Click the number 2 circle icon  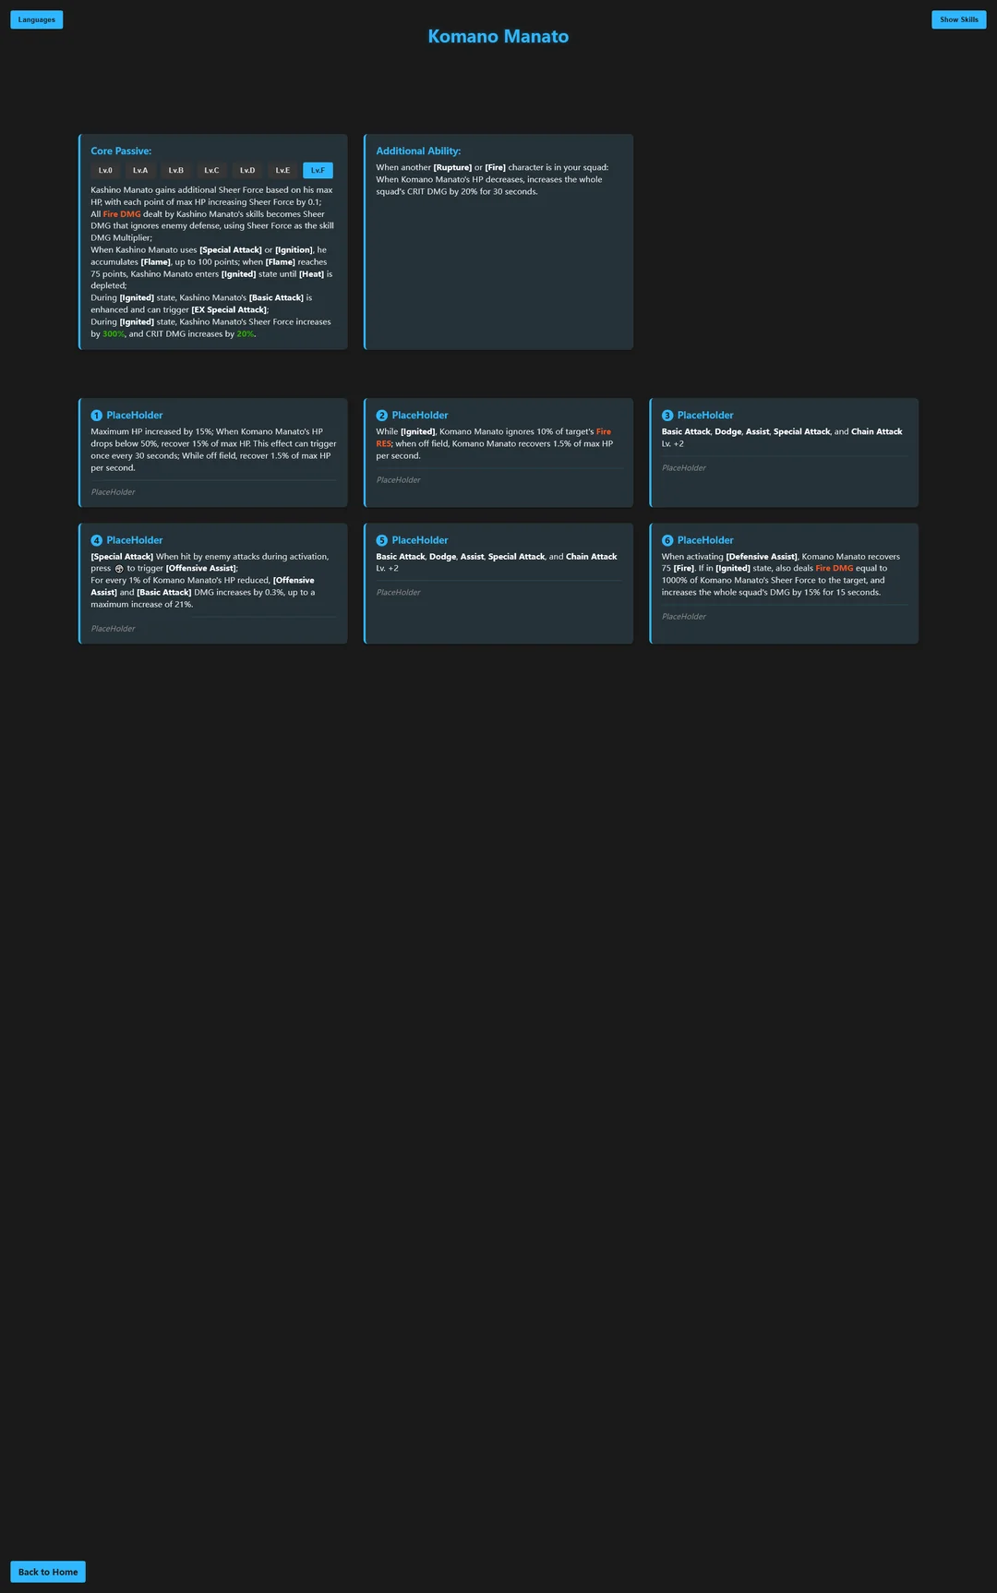381,416
